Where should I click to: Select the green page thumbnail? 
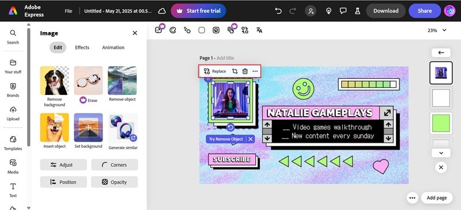441,123
